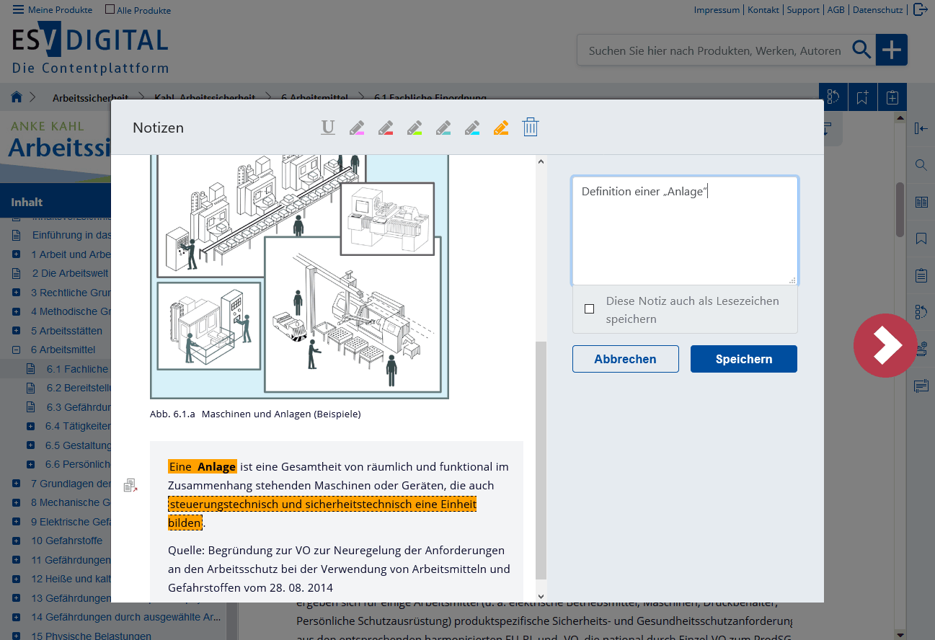This screenshot has height=640, width=935.
Task: Expand the 6.4 Tätigkeiten tree node
Action: point(30,426)
